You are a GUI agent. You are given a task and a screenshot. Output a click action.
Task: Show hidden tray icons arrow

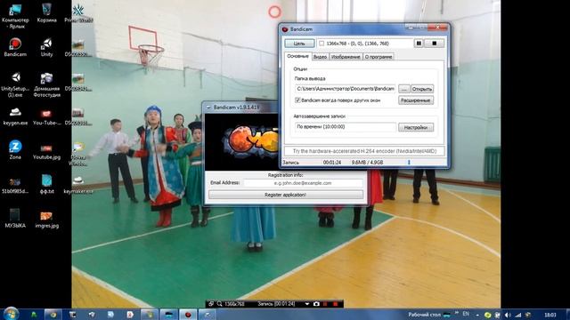click(x=477, y=315)
